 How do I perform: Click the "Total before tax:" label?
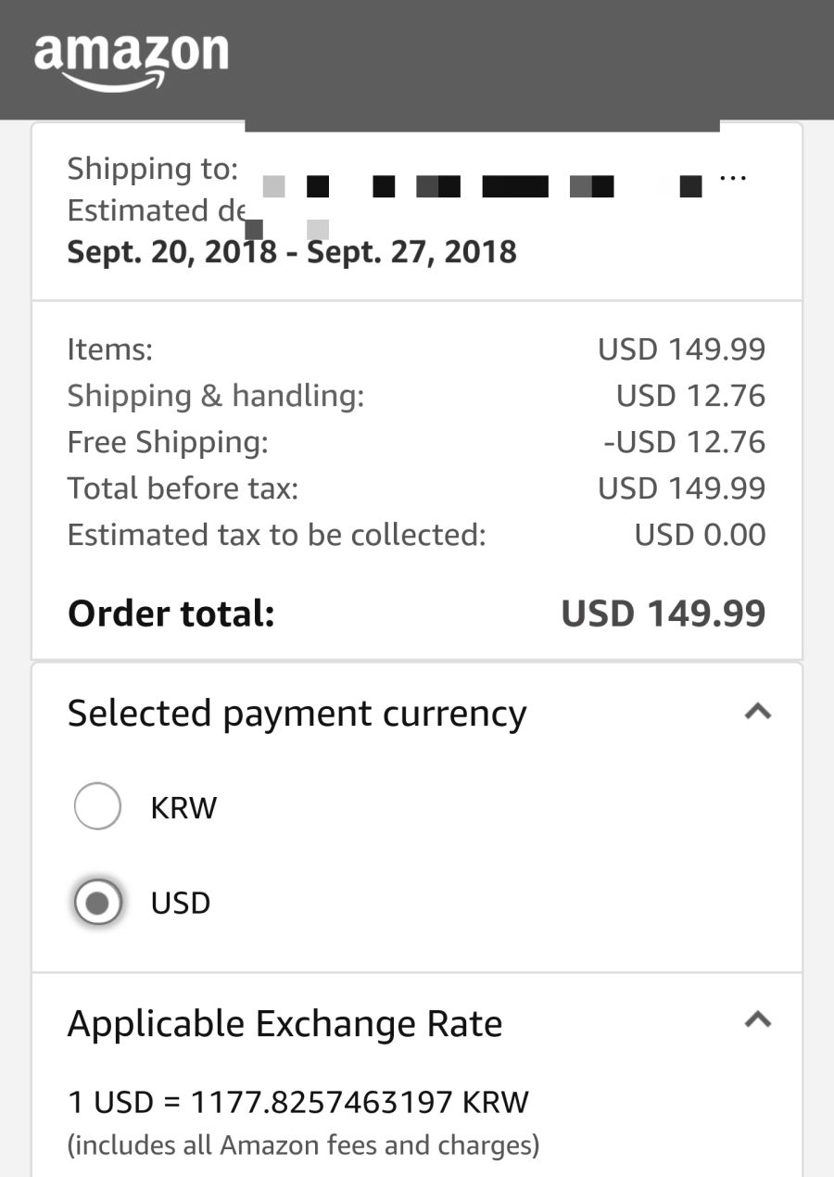pyautogui.click(x=183, y=488)
